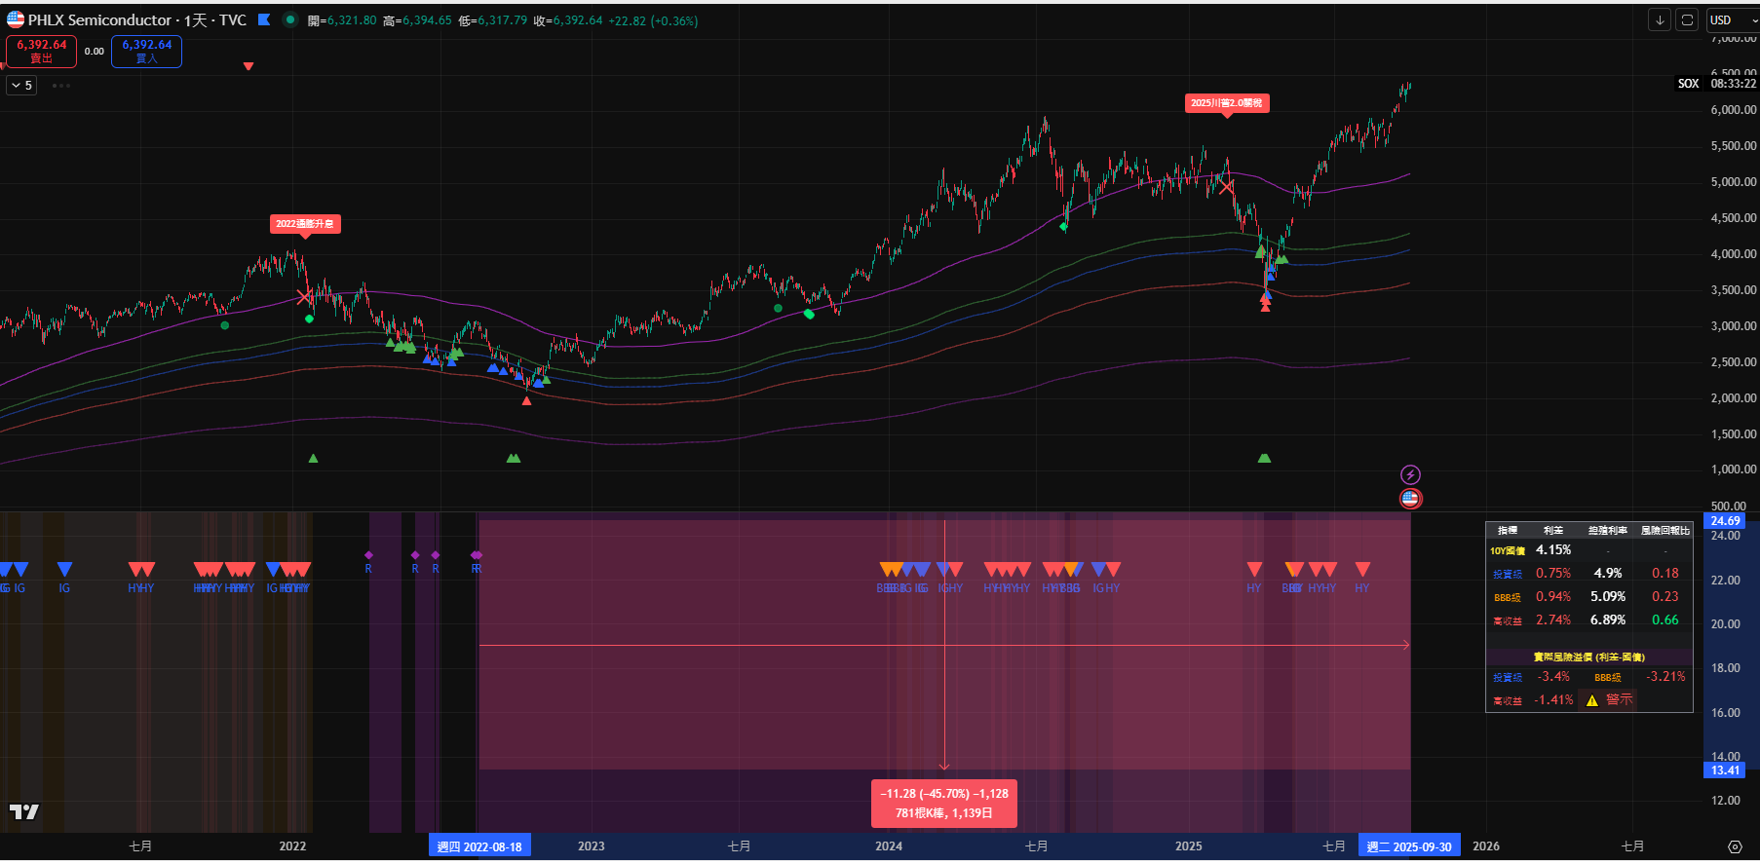Click the 2025川普2.0關稅 event label

(1226, 103)
